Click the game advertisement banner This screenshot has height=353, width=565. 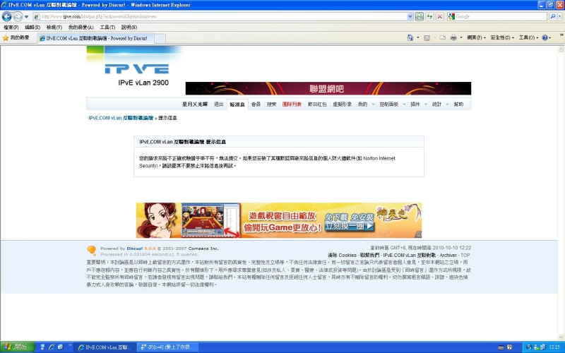(279, 220)
